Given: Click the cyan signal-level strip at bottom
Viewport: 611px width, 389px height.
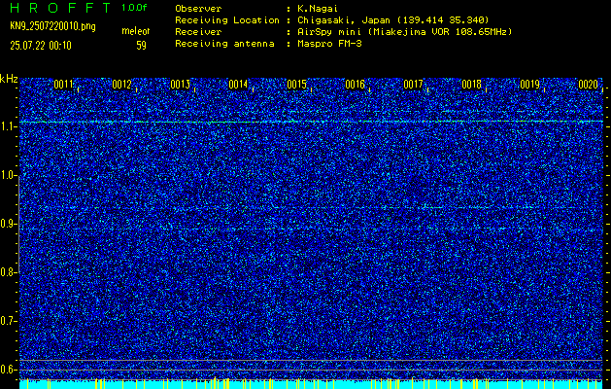Looking at the screenshot, I should 311,384.
